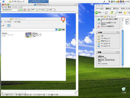Open the ドット dropdown in the viewer toolbar

(x=47, y=10)
